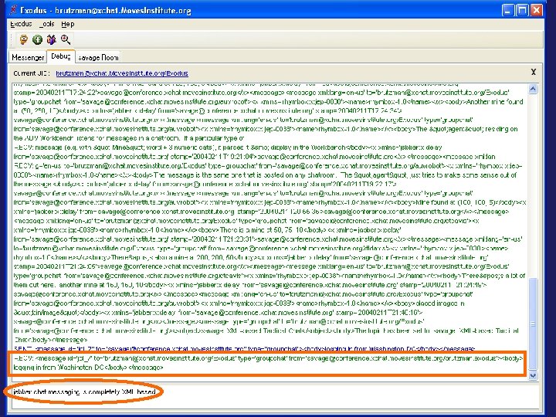556x417 pixels.
Task: Open the Exodus menu
Action: coord(21,24)
